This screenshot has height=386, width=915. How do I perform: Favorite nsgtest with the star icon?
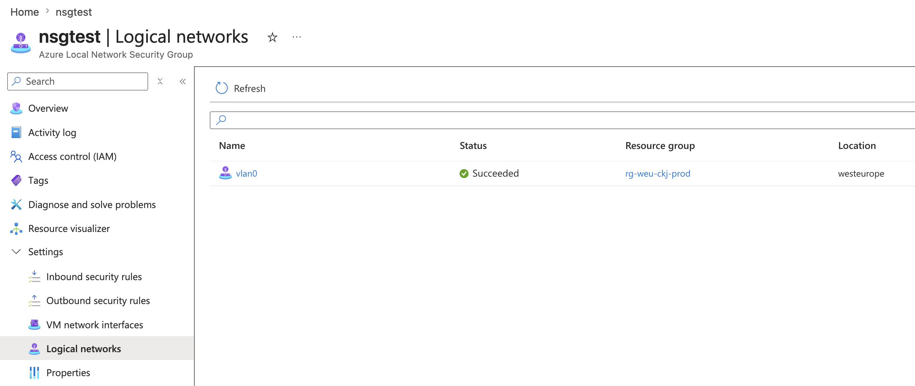pyautogui.click(x=272, y=37)
